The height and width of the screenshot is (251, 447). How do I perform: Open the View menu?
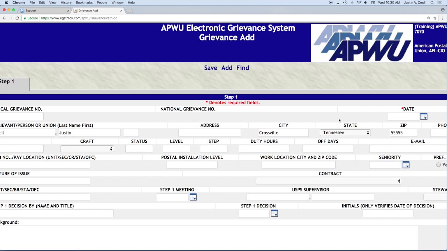53,2
